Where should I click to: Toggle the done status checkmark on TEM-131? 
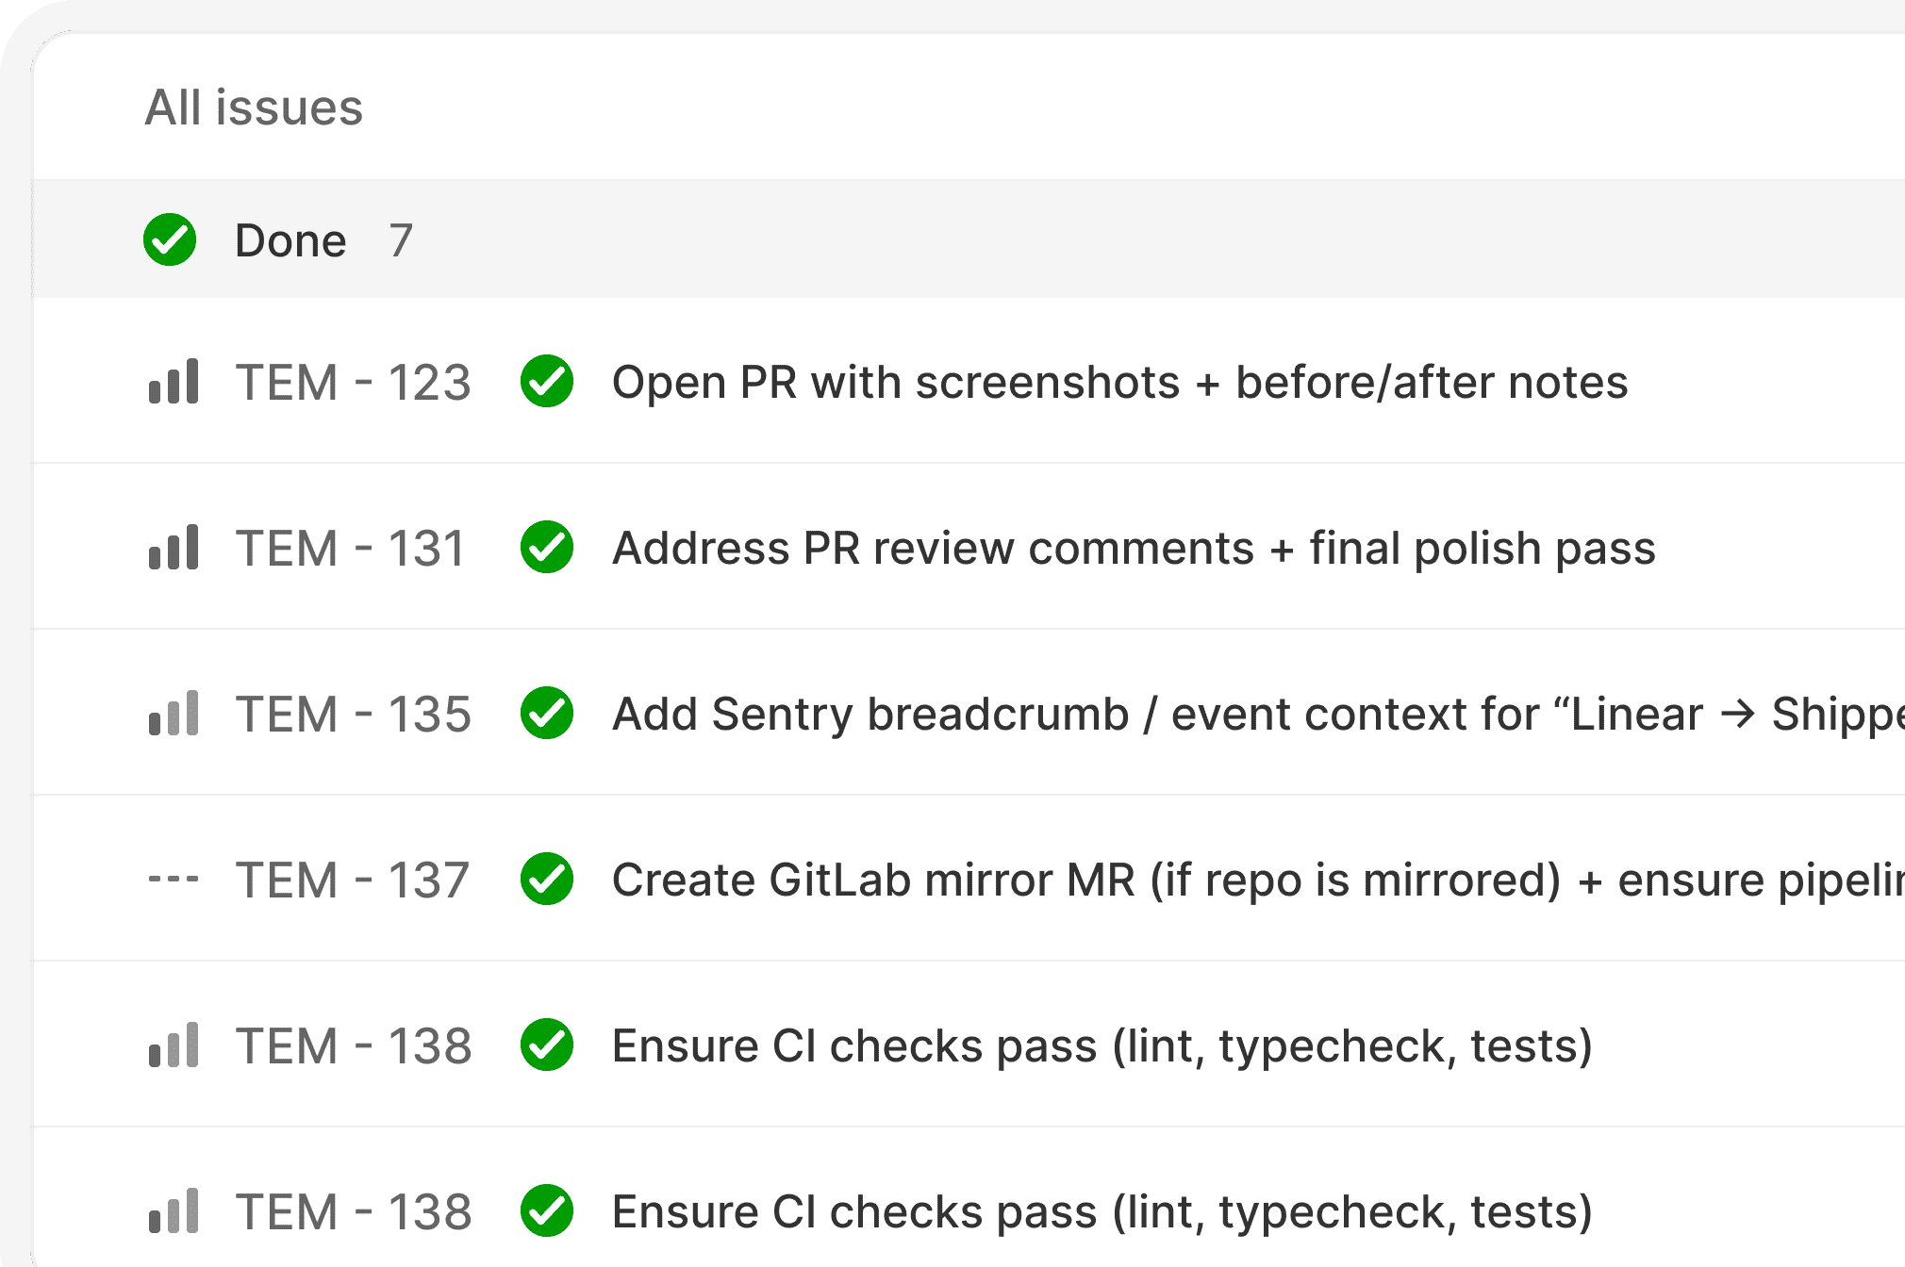(547, 548)
